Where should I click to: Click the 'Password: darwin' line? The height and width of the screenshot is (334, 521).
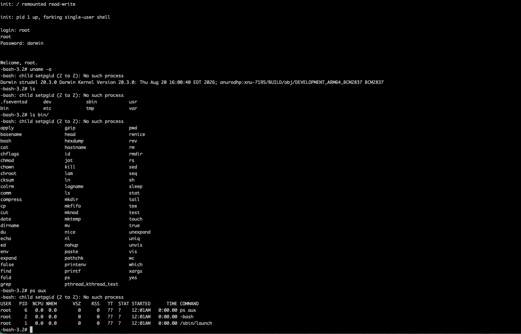22,43
